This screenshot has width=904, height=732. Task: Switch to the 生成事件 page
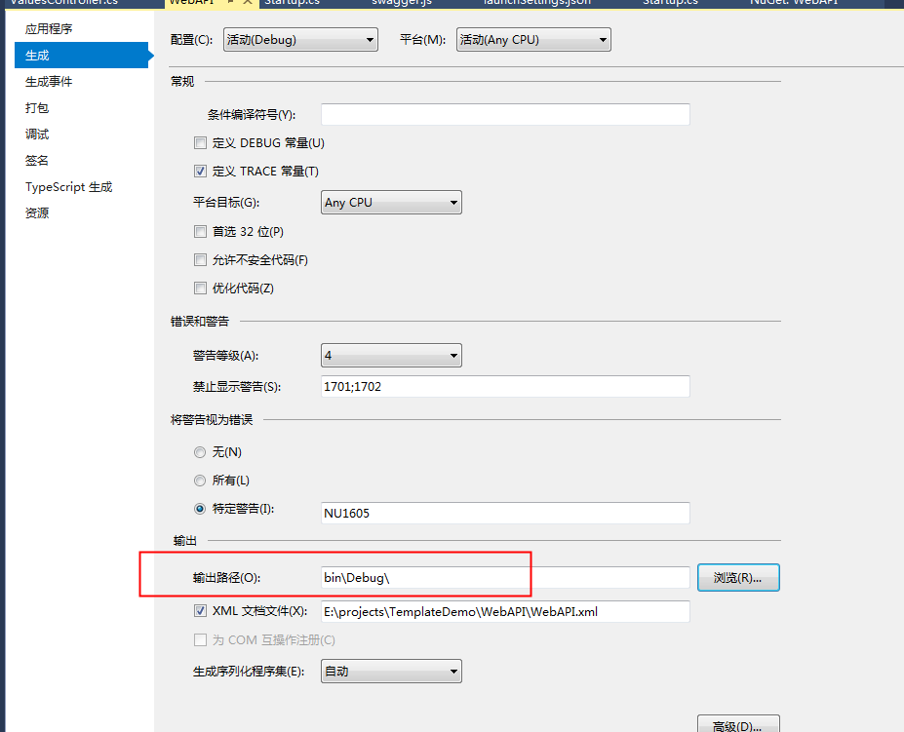[x=49, y=82]
